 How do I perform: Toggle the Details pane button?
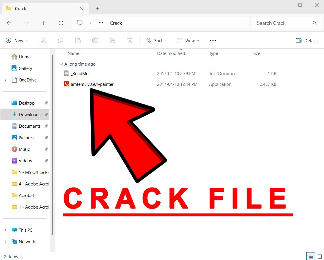pos(307,40)
